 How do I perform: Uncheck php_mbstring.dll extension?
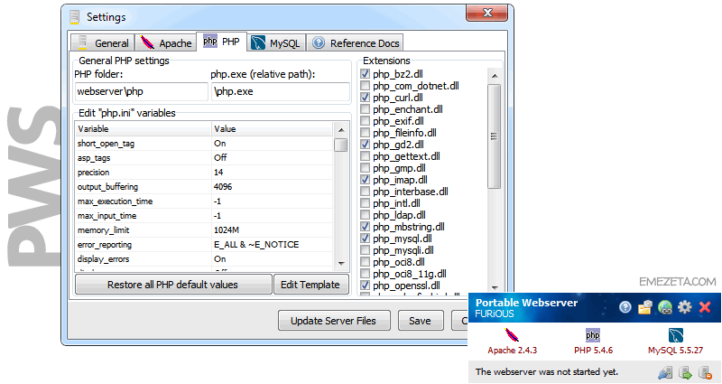tap(366, 227)
